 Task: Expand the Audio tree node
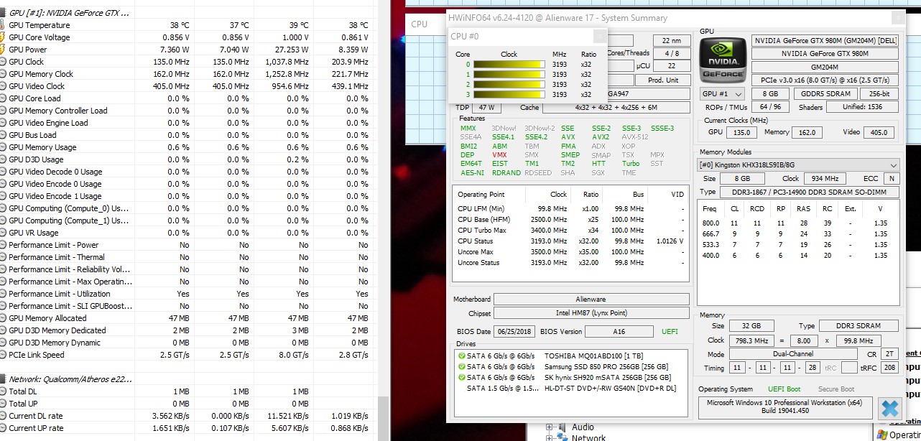550,428
